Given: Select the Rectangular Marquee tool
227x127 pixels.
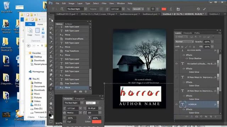Looking at the screenshot, I should 51,24.
